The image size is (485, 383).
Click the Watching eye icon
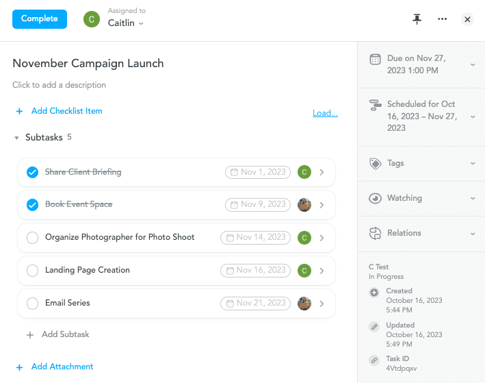(375, 199)
